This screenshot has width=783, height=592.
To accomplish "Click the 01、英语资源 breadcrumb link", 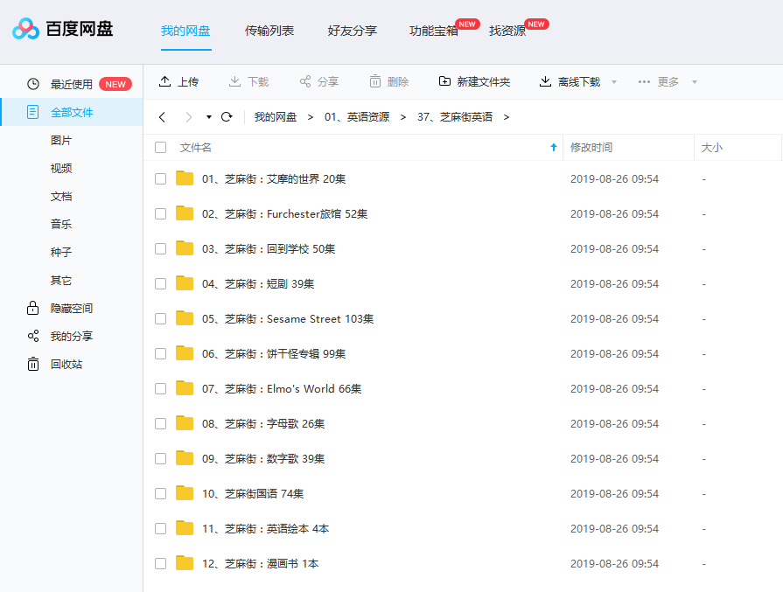I will [357, 116].
